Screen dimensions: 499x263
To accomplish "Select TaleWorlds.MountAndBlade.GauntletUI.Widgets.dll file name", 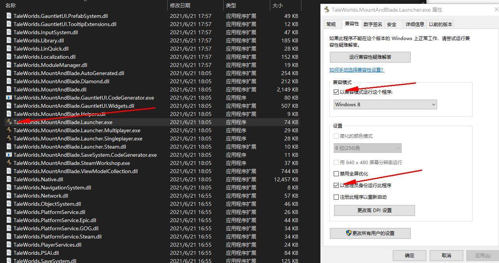I will 74,106.
